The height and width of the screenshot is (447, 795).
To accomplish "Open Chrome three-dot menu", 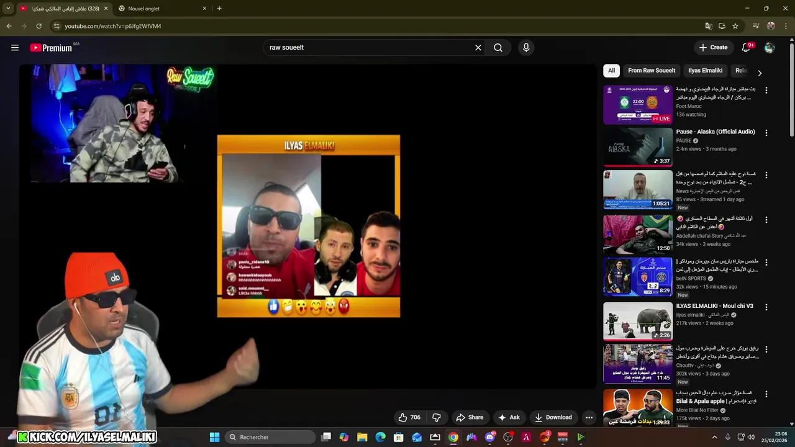I will 786,26.
